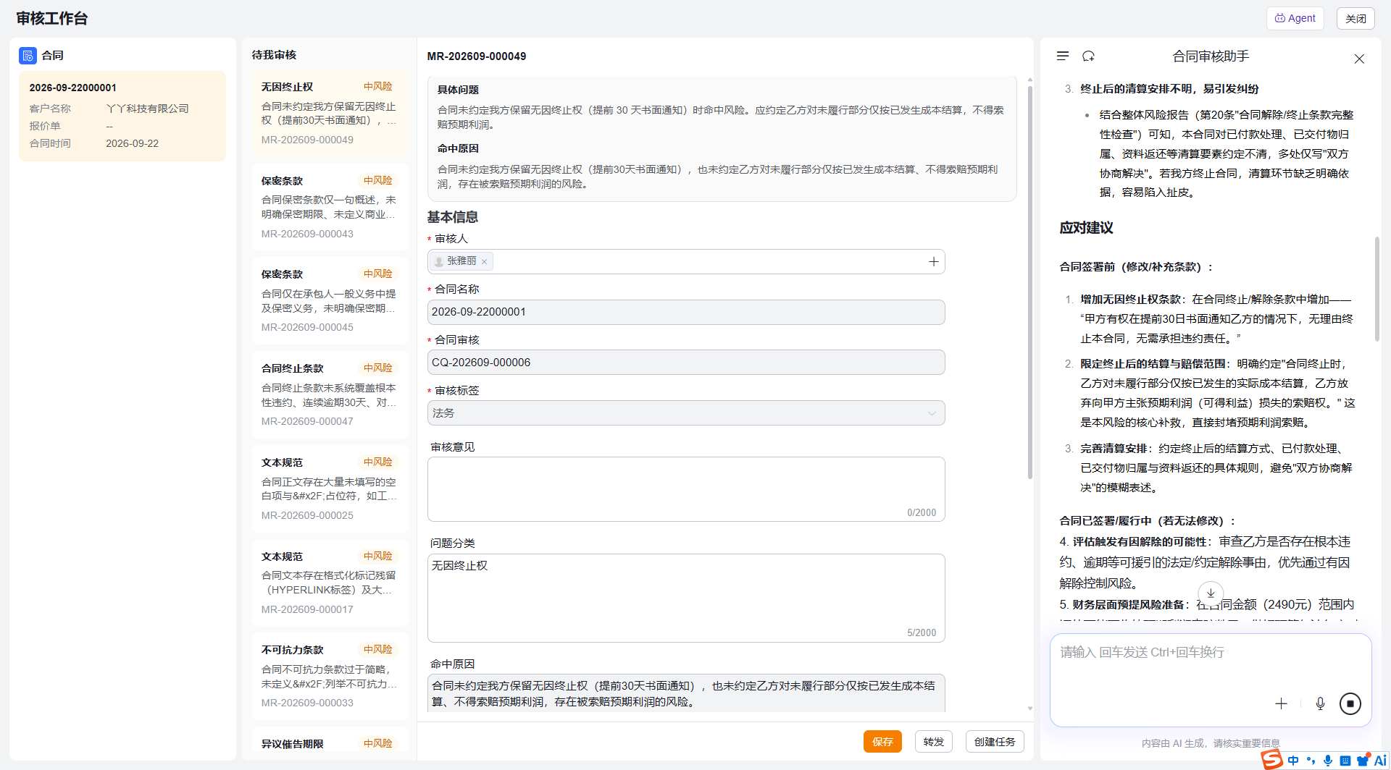Click the attachment plus icon in chat input
Viewport: 1391px width, 770px height.
1281,703
